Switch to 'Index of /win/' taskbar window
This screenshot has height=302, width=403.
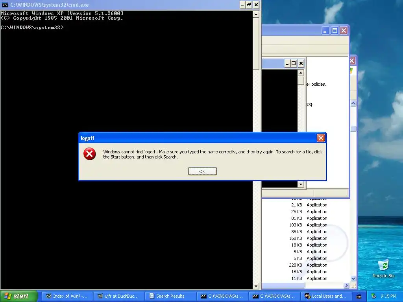pyautogui.click(x=67, y=296)
